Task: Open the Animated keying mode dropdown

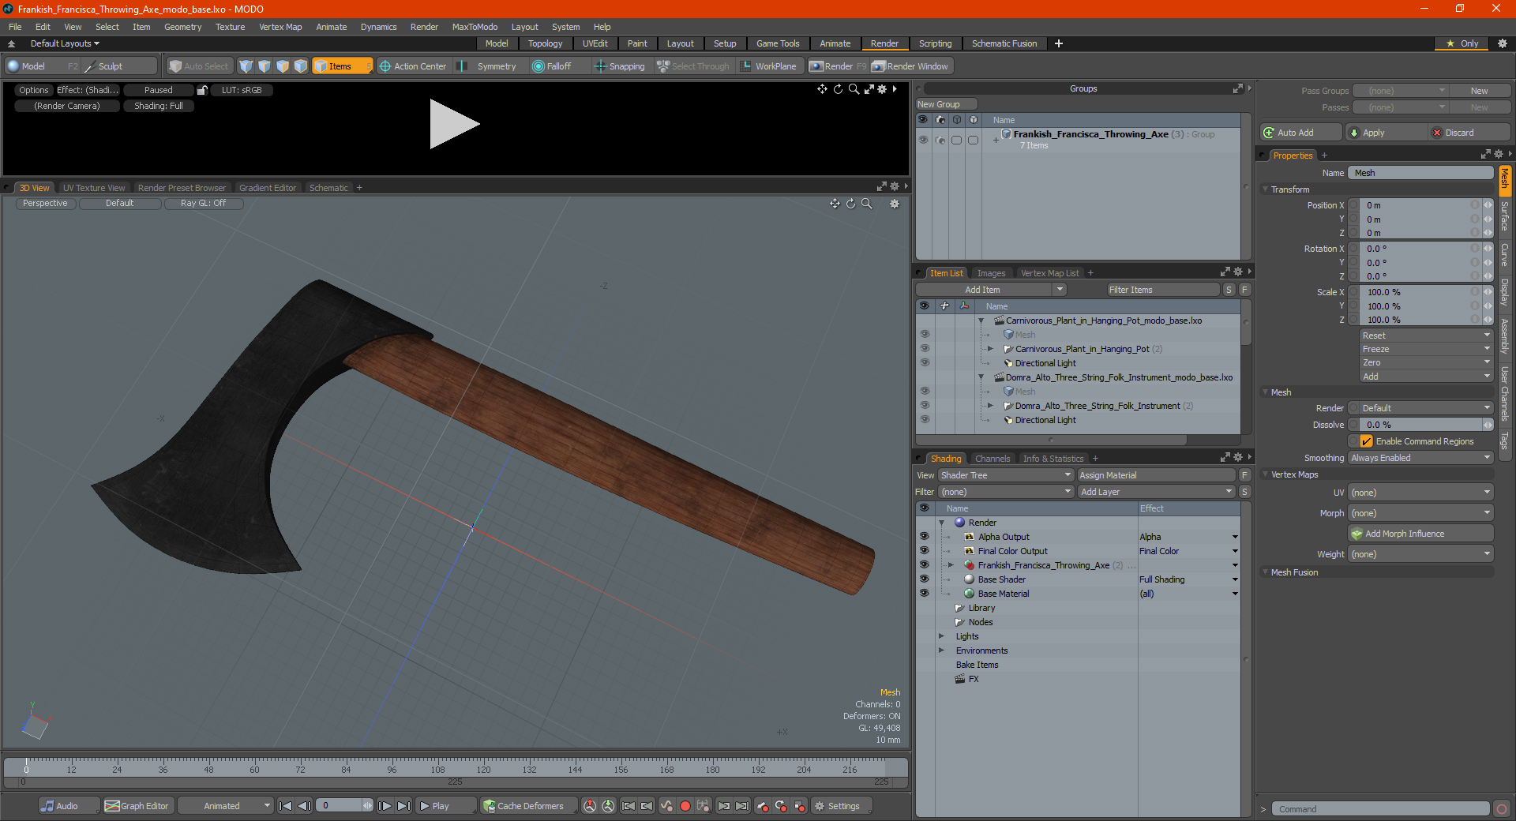Action: click(x=226, y=806)
